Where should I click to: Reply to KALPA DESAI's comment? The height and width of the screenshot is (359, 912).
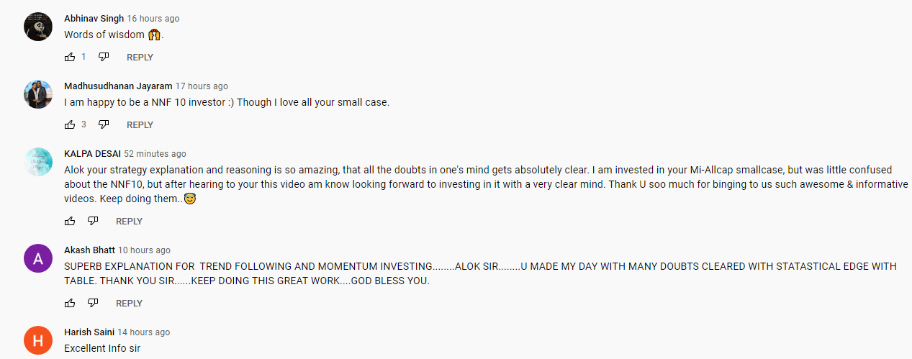[x=129, y=221]
